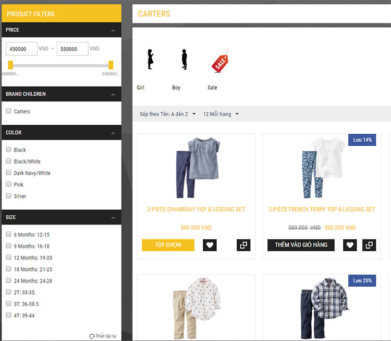Click THÊM VÀO GIỎ HÀNG button
This screenshot has width=391, height=341.
click(x=301, y=245)
